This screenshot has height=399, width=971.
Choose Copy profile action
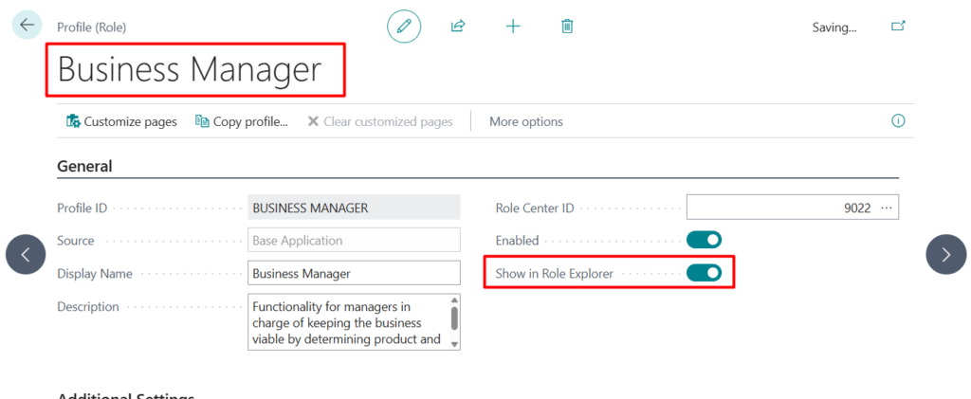[241, 121]
